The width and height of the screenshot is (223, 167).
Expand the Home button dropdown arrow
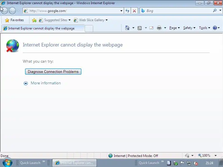133,28
